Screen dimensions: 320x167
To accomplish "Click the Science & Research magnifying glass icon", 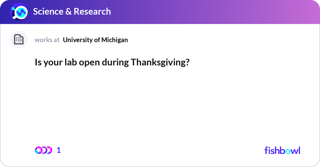I will point(18,12).
